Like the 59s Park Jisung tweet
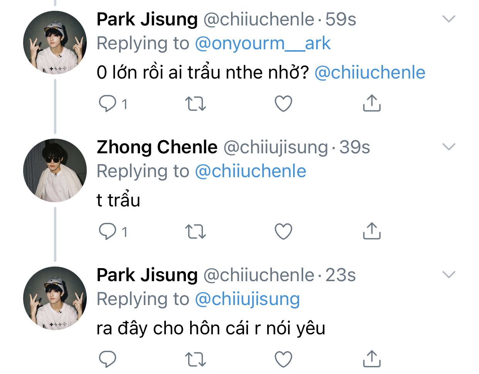Image resolution: width=479 pixels, height=374 pixels. pos(283,104)
